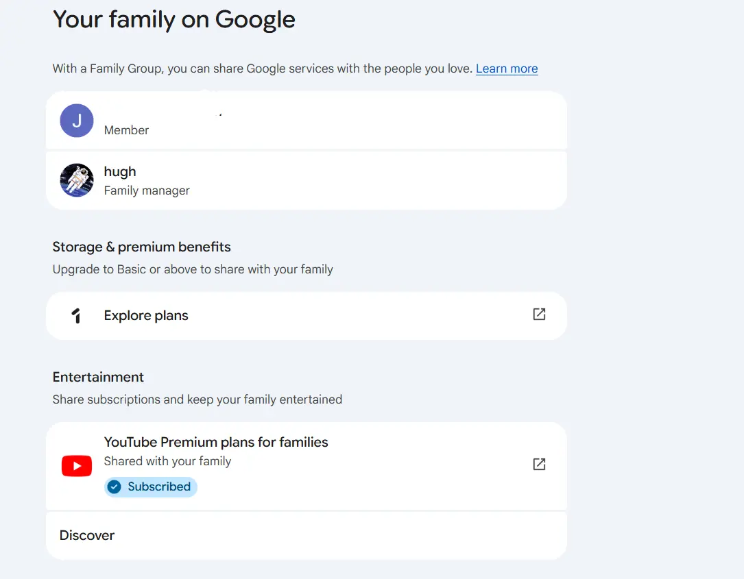Click the YouTube logo icon
The height and width of the screenshot is (579, 744).
click(77, 466)
